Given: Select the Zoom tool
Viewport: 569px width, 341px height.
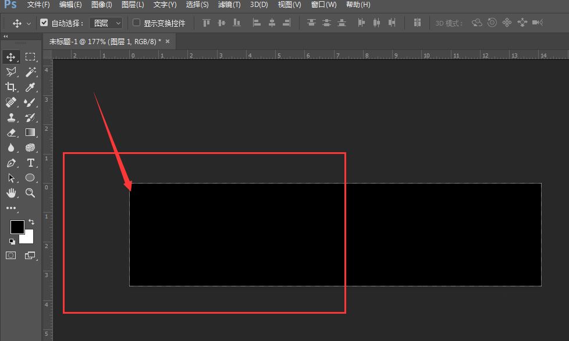Looking at the screenshot, I should (x=30, y=193).
